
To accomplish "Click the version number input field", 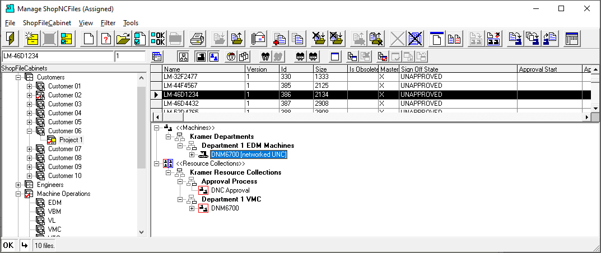I will pyautogui.click(x=130, y=57).
